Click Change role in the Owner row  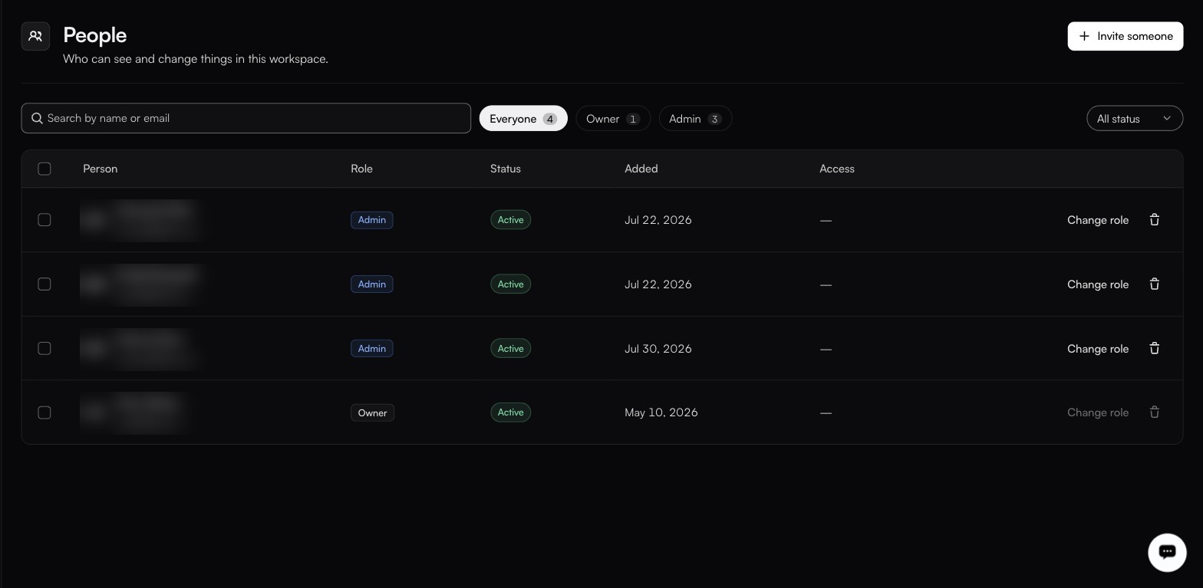click(1098, 412)
